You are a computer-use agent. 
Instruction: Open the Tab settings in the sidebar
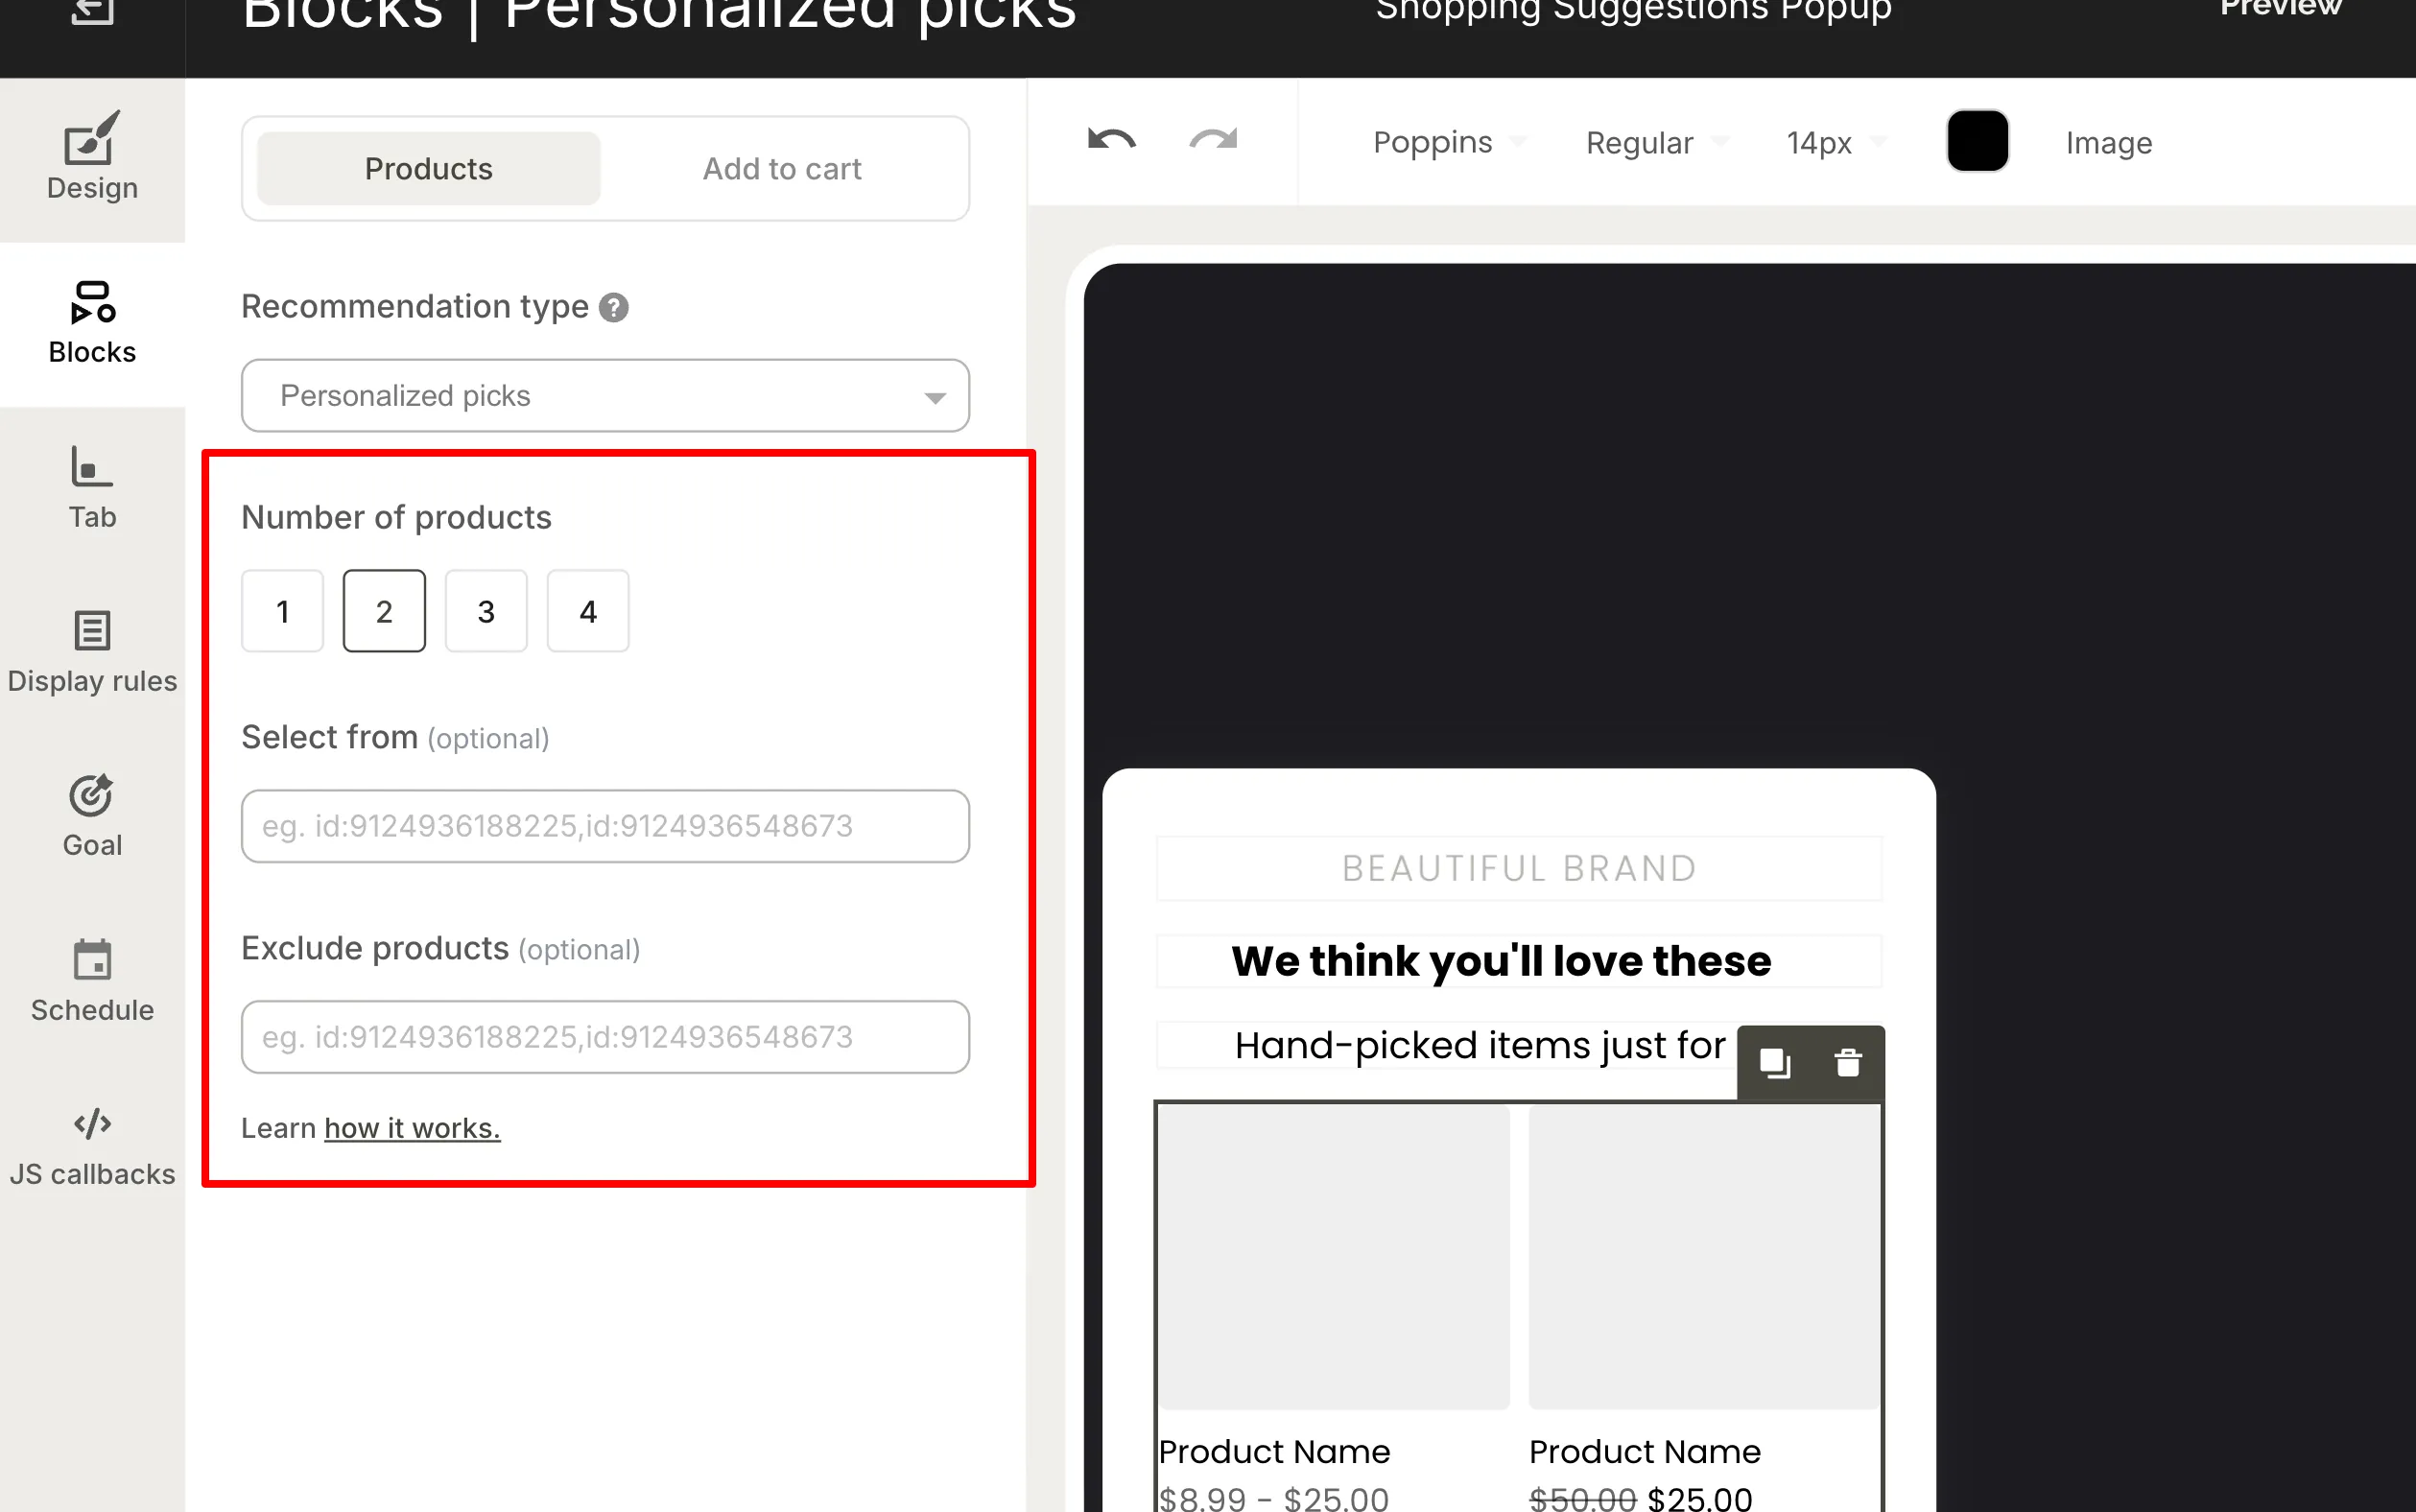[x=92, y=488]
